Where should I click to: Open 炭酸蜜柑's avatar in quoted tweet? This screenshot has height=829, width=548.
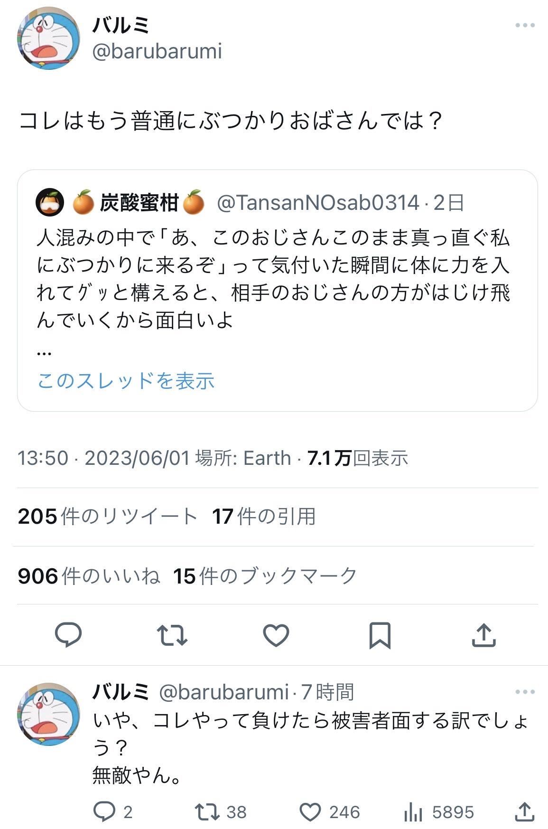(50, 203)
